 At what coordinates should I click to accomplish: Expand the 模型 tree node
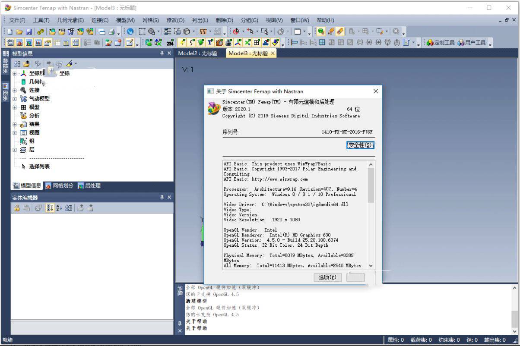click(15, 107)
